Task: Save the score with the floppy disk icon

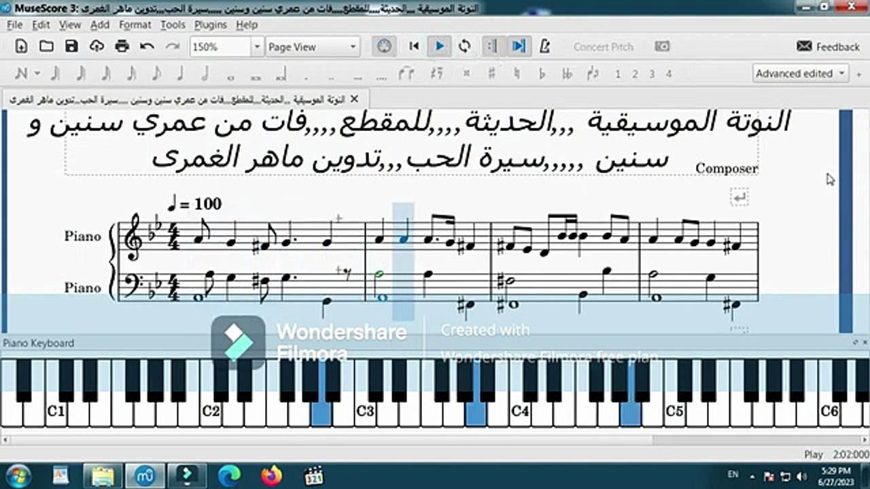Action: click(x=71, y=46)
